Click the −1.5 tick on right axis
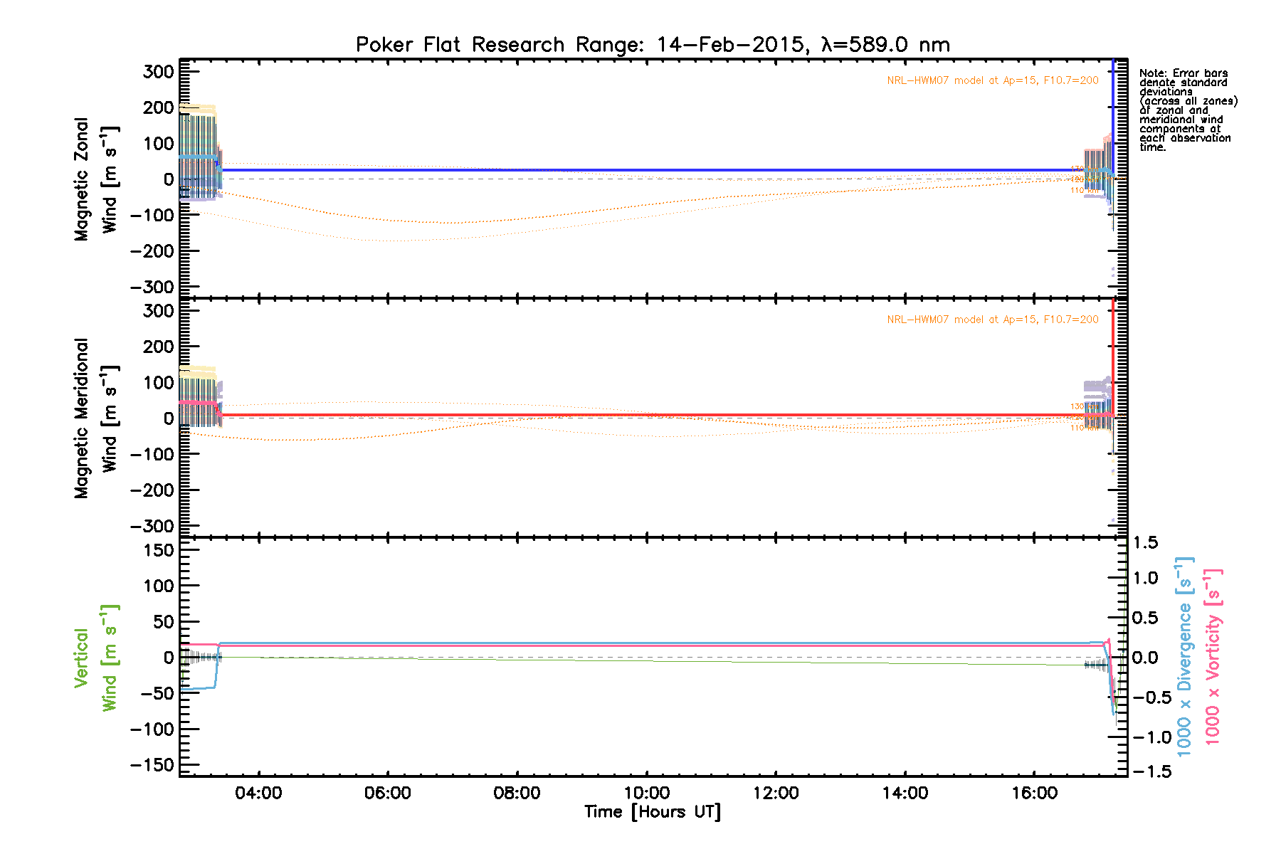Viewport: 1281px width, 854px height. (x=1146, y=772)
